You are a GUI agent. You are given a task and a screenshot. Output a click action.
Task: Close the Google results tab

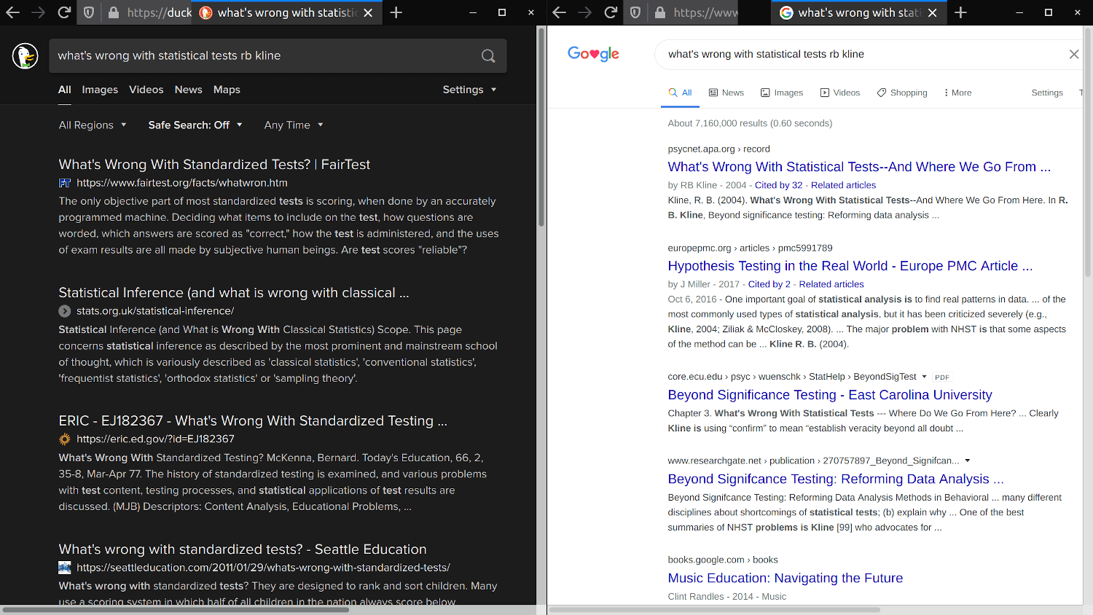click(932, 12)
